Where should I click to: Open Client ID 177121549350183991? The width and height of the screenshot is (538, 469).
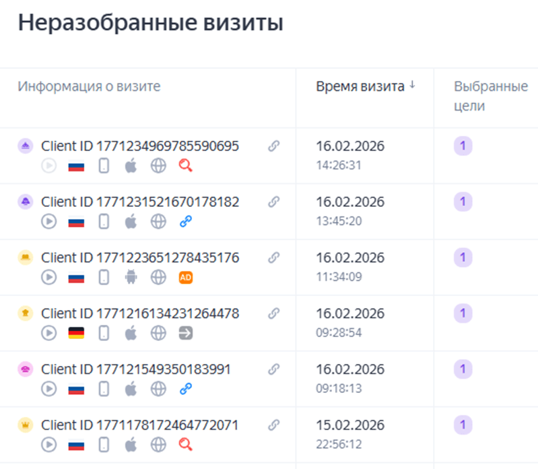tap(135, 369)
